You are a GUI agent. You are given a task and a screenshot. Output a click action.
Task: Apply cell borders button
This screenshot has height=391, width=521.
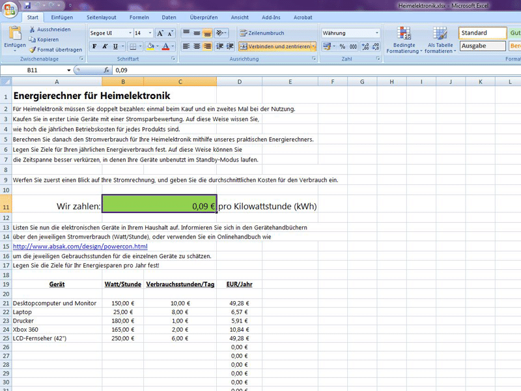point(133,46)
